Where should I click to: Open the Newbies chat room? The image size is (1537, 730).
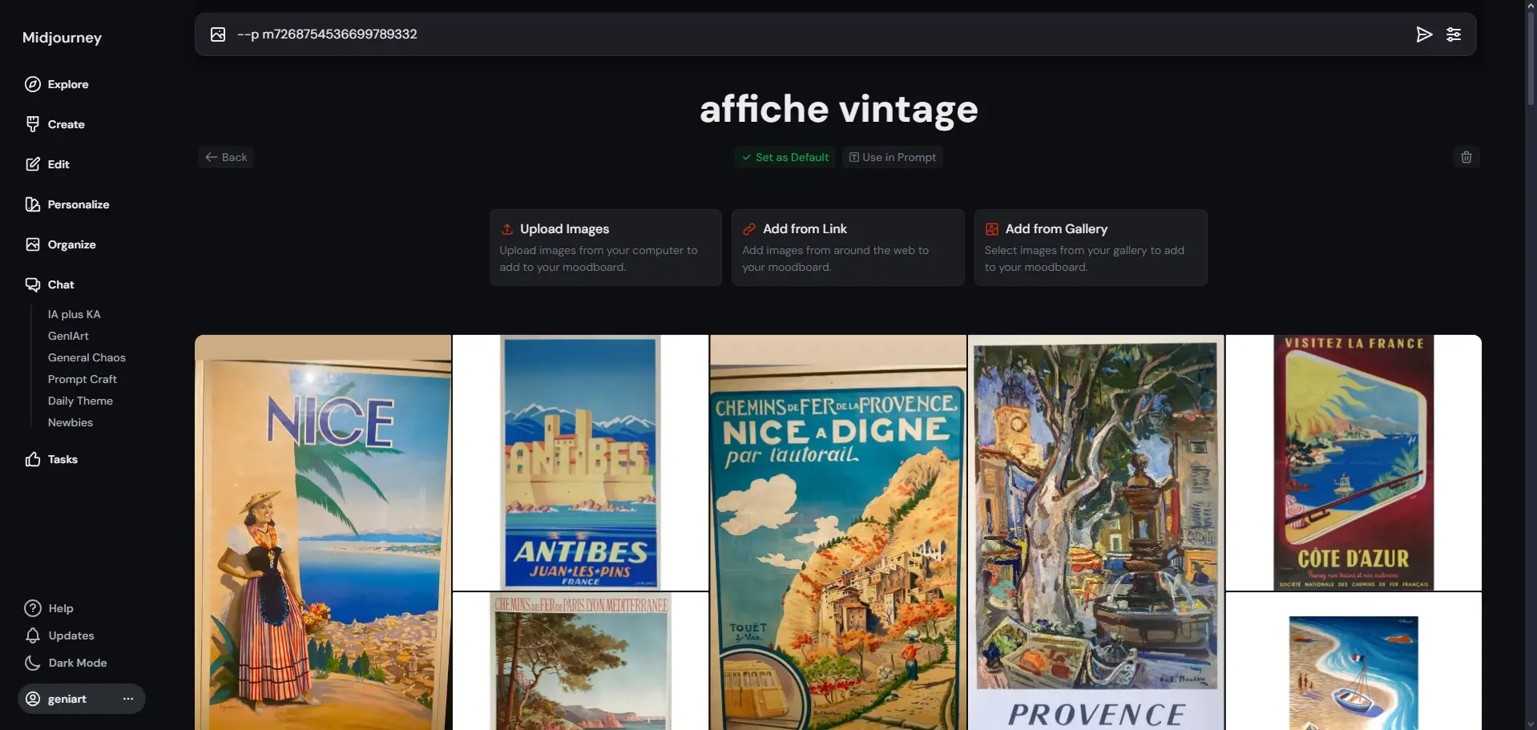point(71,422)
